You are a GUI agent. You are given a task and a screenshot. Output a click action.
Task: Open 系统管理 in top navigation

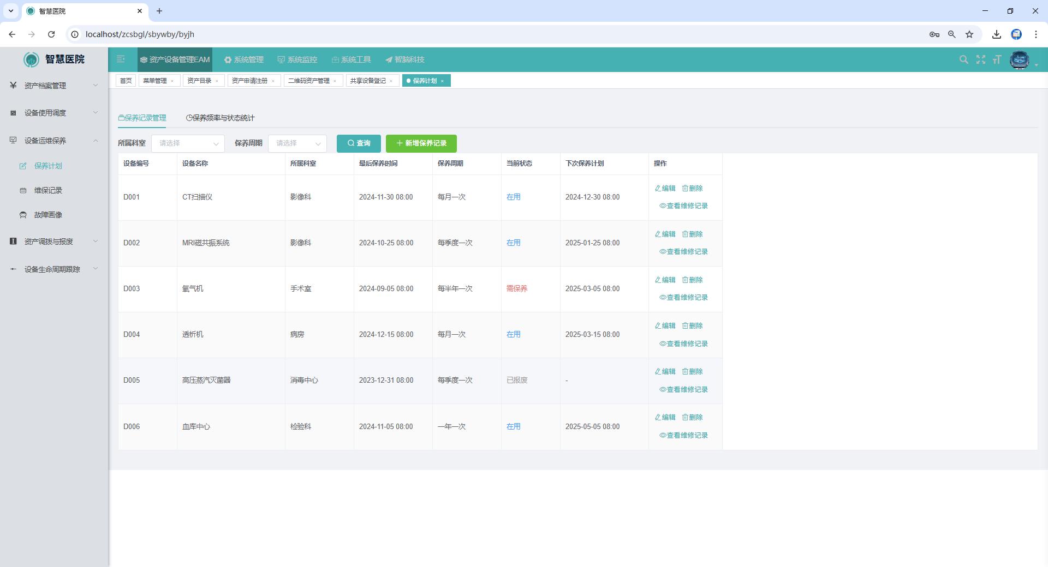pos(243,59)
